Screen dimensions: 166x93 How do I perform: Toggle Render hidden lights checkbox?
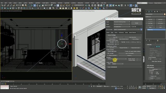[x=107, y=51]
